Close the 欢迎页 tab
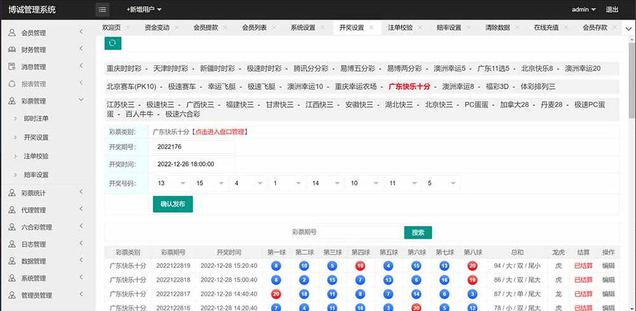Viewport: 636px width, 311px height. 127,27
